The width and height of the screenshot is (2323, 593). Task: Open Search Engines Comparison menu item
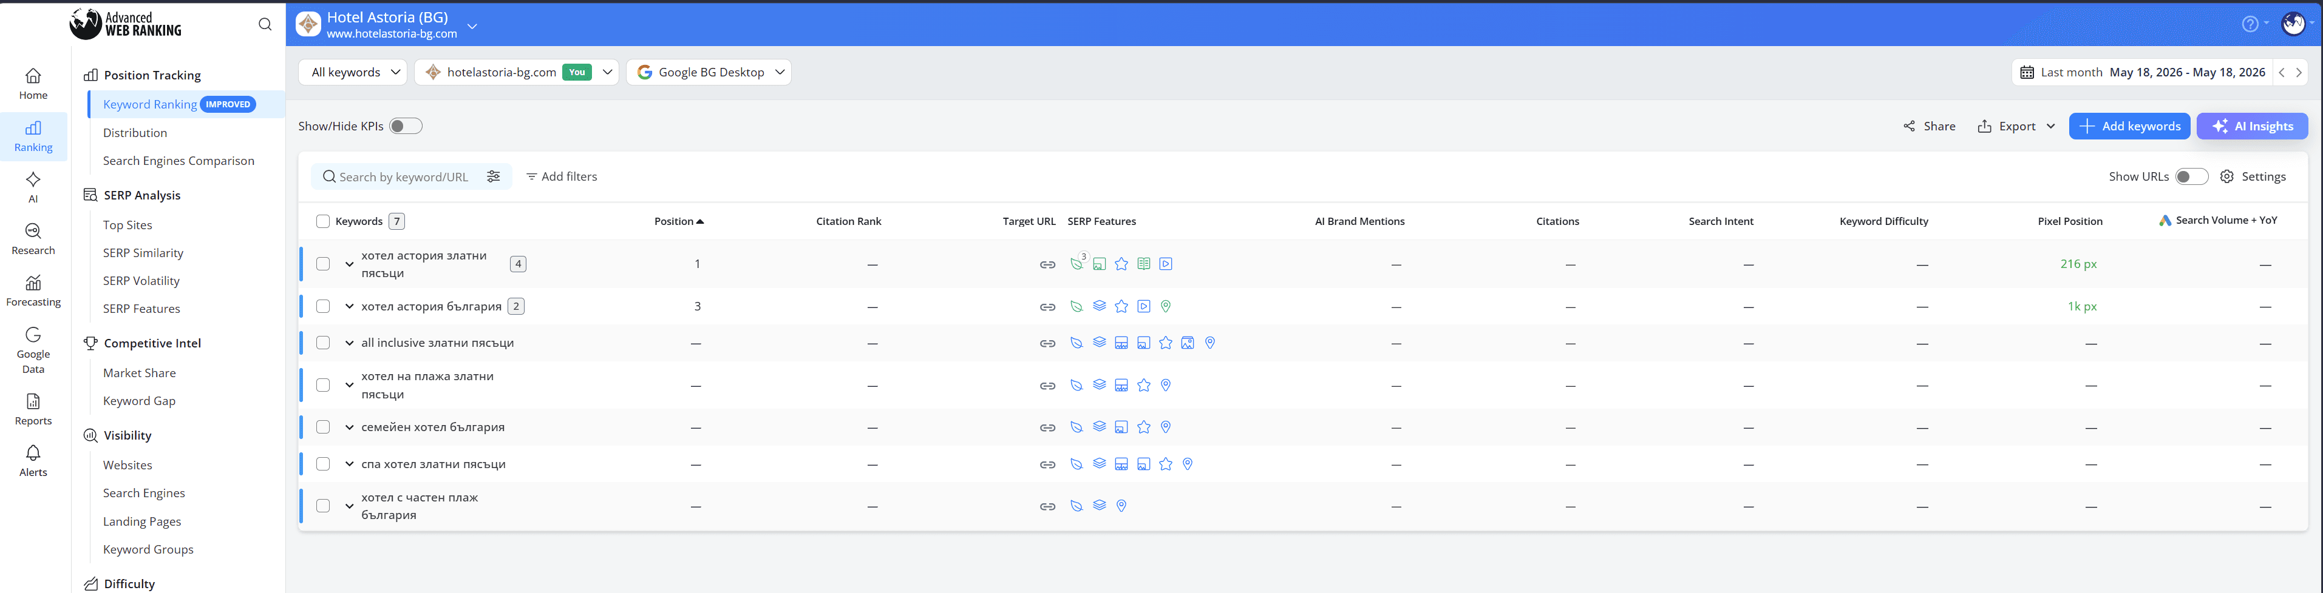[179, 161]
